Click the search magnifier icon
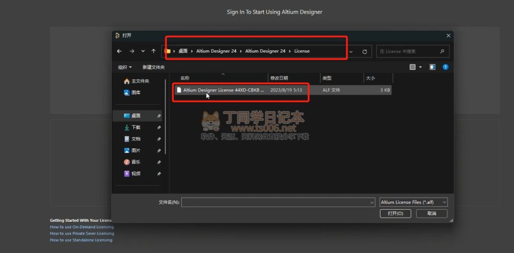Viewport: 514px width, 253px height. tap(443, 51)
